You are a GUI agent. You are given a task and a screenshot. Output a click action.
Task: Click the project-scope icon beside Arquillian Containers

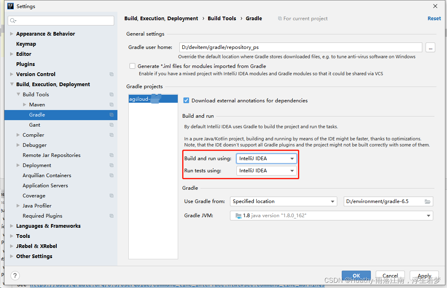pos(111,175)
